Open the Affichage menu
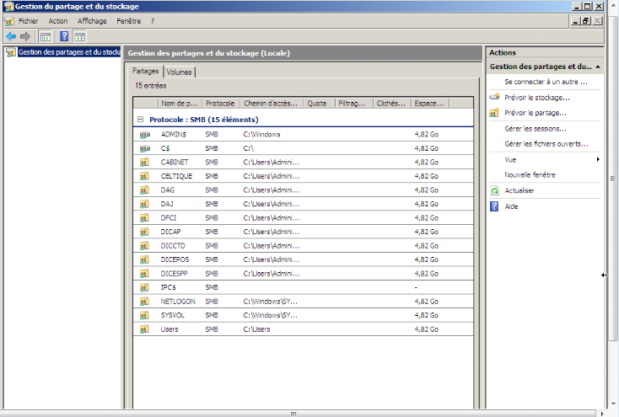The width and height of the screenshot is (619, 417). coord(92,21)
